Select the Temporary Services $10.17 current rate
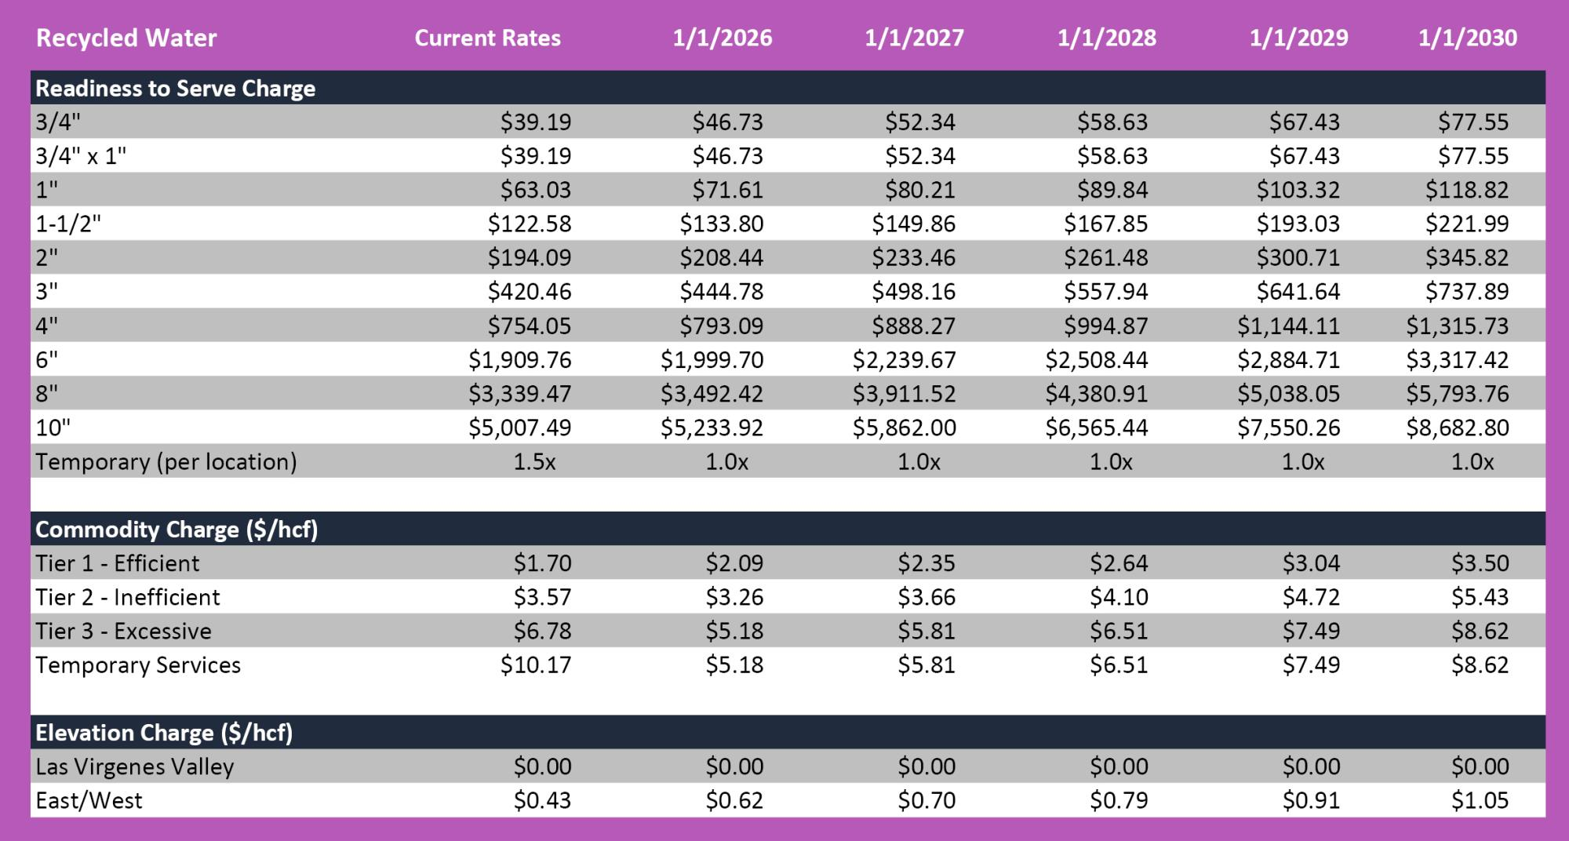Viewport: 1569px width, 841px height. tap(536, 664)
